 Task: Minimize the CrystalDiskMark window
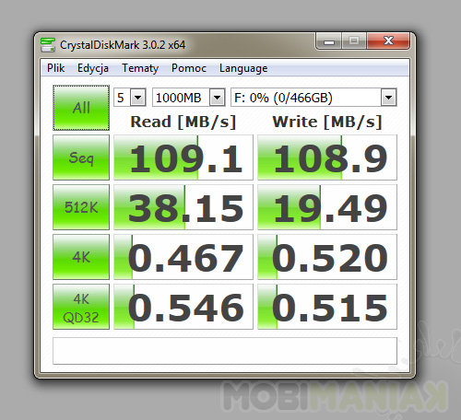click(x=328, y=41)
